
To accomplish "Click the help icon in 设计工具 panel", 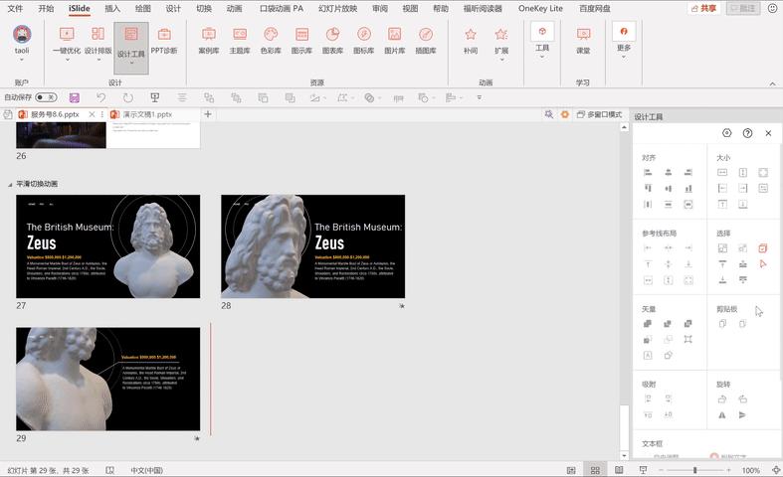I will pyautogui.click(x=747, y=133).
